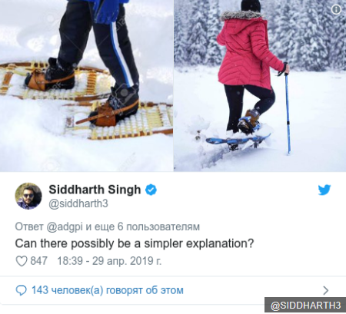The height and width of the screenshot is (314, 346).
Task: Show the 'еще 6 пользователям' recipients list
Action: click(x=142, y=226)
